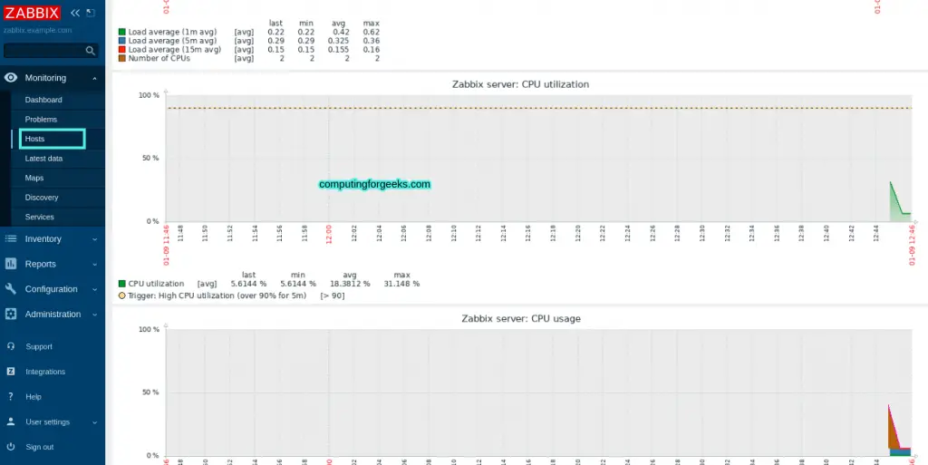Viewport: 928px width, 465px height.
Task: Click the Administration menu label
Action: 53,315
